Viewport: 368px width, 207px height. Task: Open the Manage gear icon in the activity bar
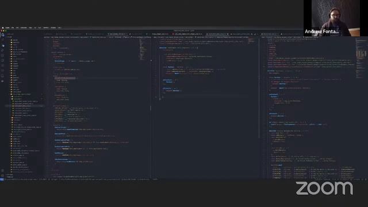(x=2, y=175)
